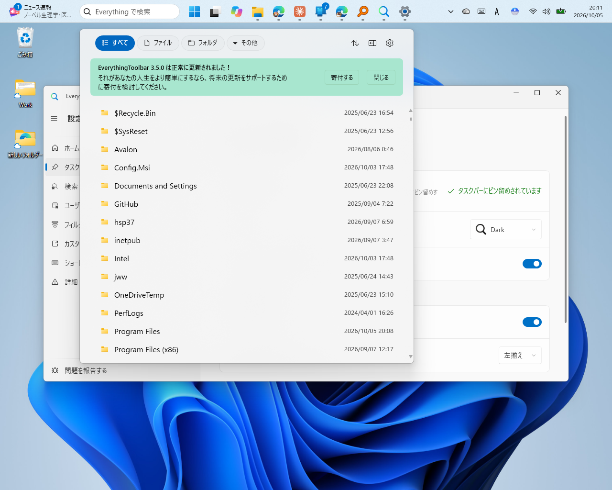Dismiss update banner with 閉じる button

tap(381, 78)
